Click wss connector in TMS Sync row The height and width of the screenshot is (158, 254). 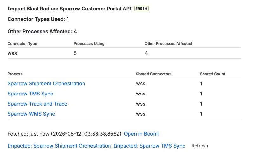click(141, 94)
